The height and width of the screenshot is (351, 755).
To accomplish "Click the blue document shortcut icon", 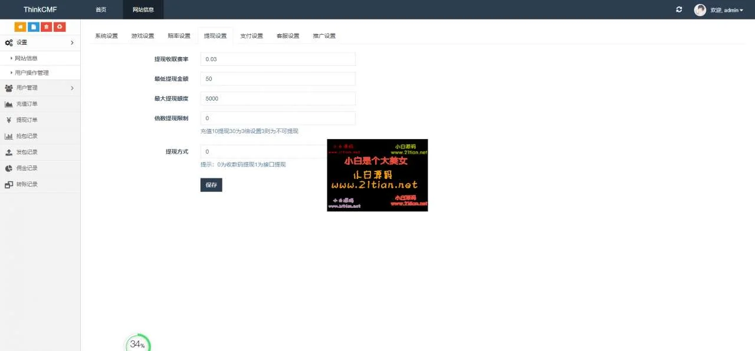I will click(x=34, y=27).
